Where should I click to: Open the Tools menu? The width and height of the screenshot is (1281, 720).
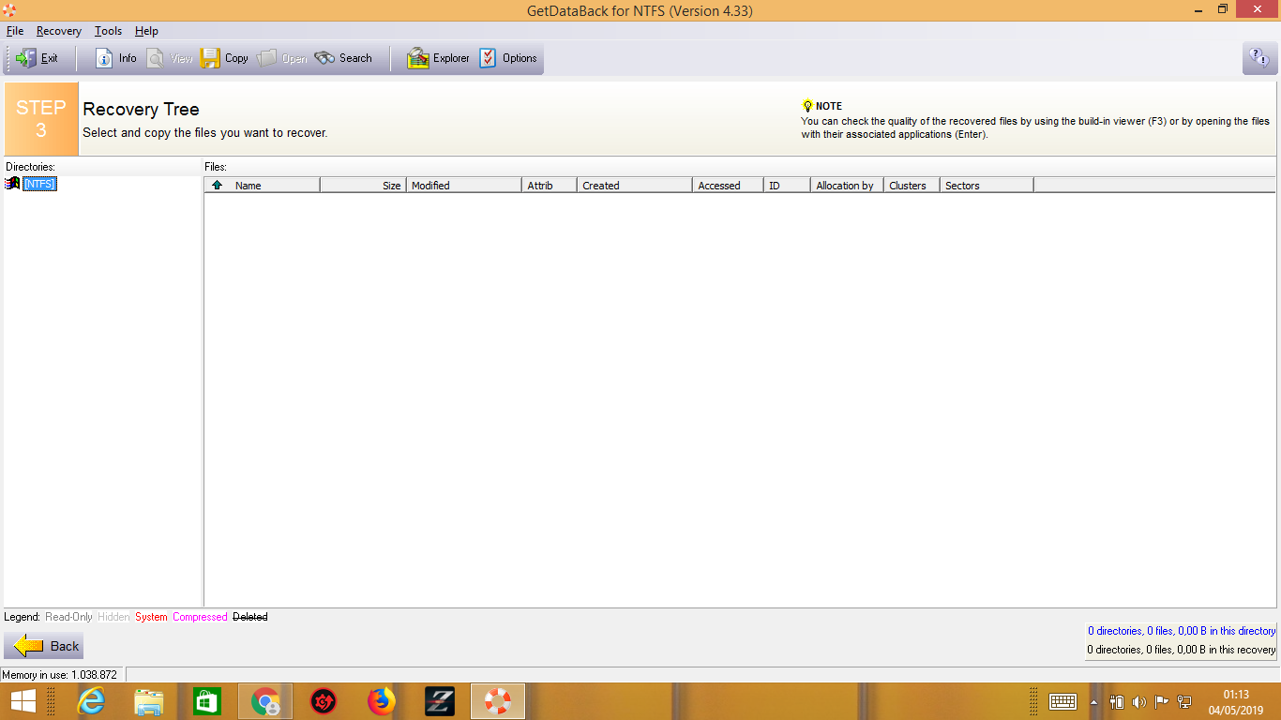tap(108, 31)
